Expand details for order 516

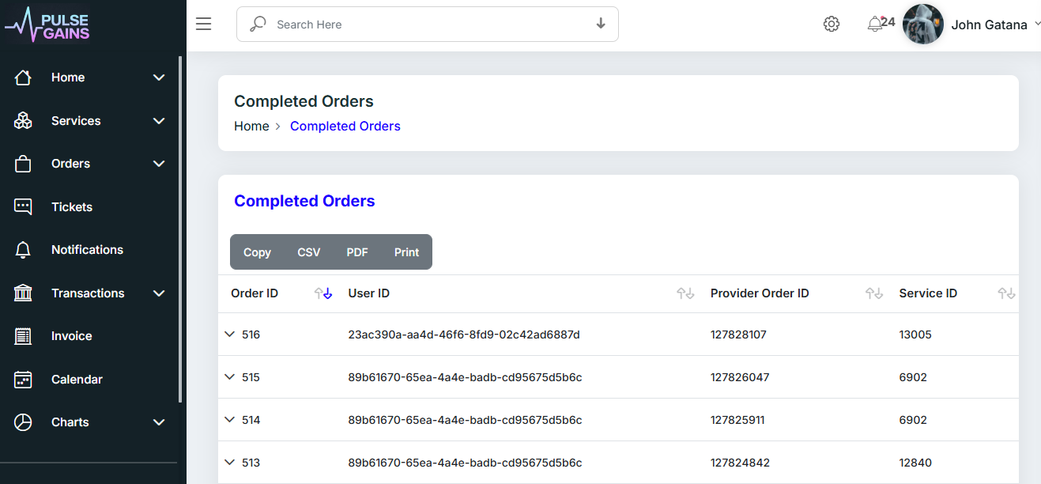click(229, 334)
